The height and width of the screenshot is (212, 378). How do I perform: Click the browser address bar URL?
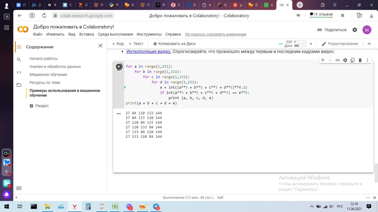coord(86,16)
